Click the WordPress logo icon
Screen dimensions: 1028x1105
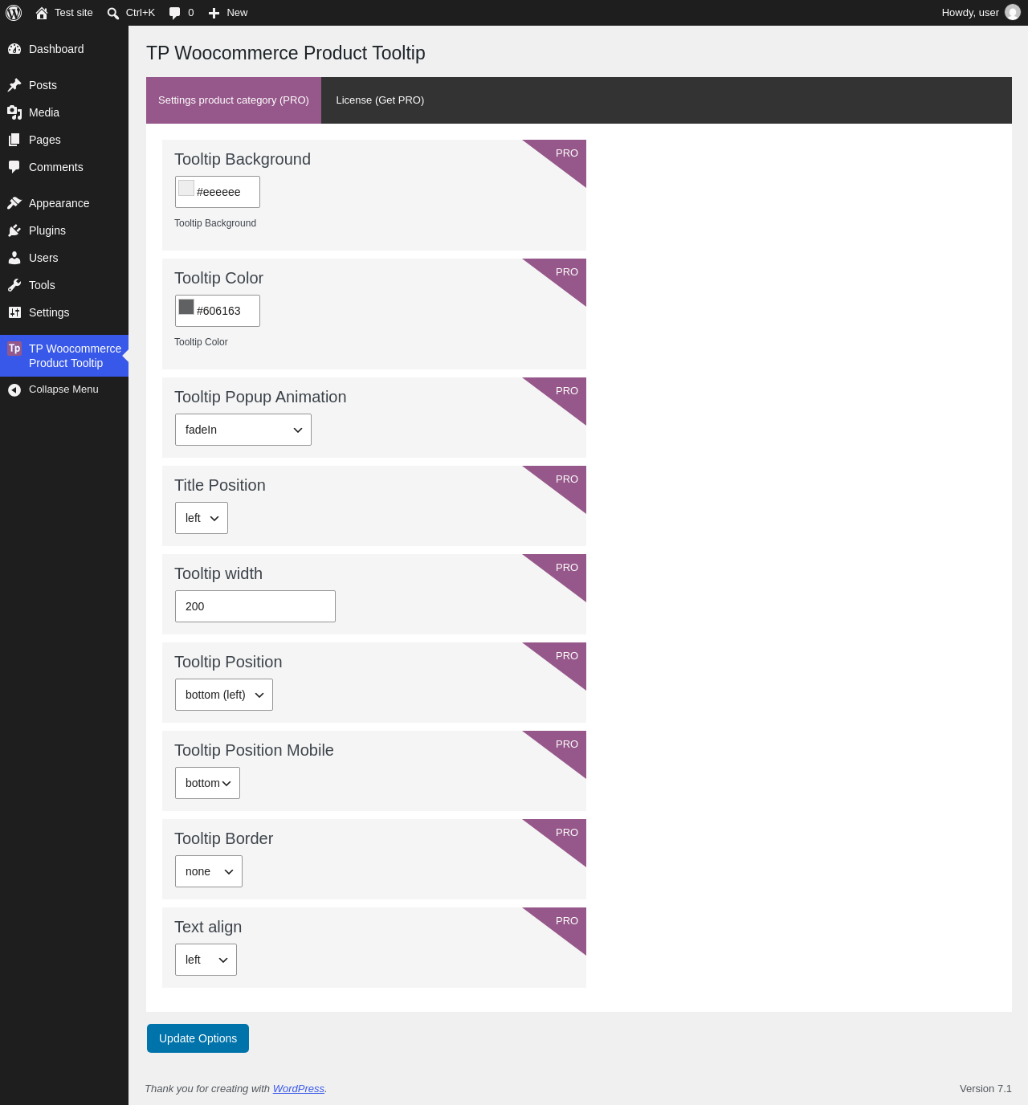14,13
